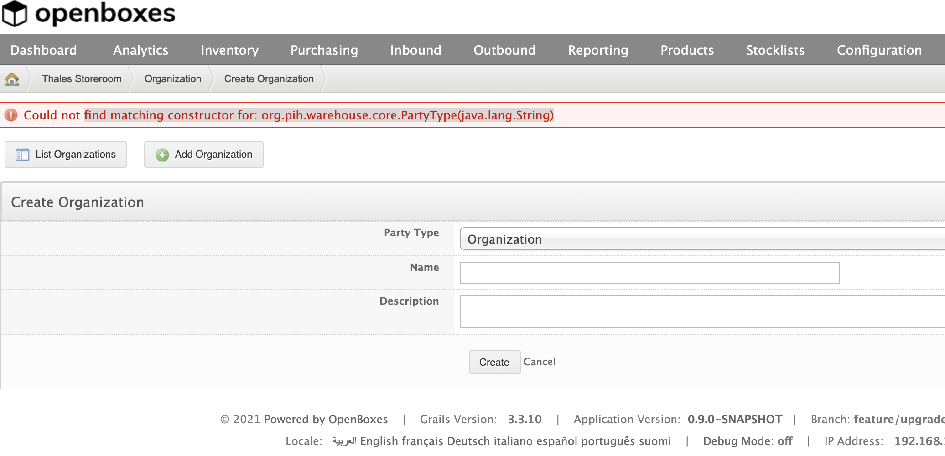Open the Outbound menu
This screenshot has height=456, width=945.
(x=504, y=50)
